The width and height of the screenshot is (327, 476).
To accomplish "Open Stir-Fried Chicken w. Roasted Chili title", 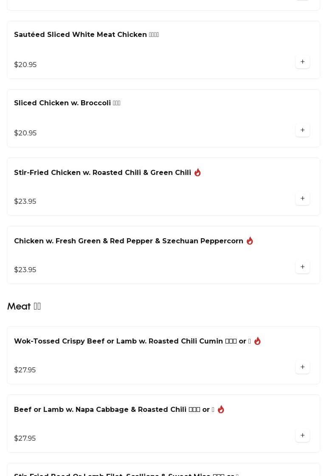I will 103,172.
